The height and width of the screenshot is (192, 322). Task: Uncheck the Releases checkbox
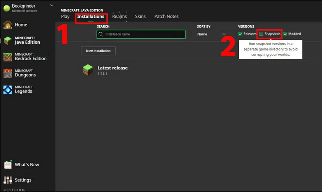coord(240,34)
